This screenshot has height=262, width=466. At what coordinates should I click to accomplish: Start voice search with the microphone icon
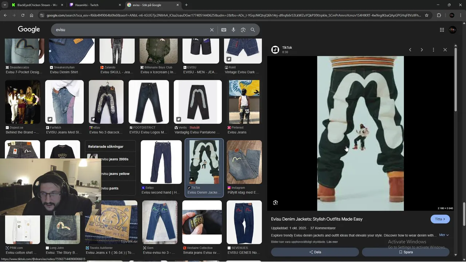[x=233, y=30]
